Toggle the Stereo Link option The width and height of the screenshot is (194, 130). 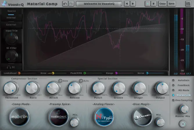[174, 95]
